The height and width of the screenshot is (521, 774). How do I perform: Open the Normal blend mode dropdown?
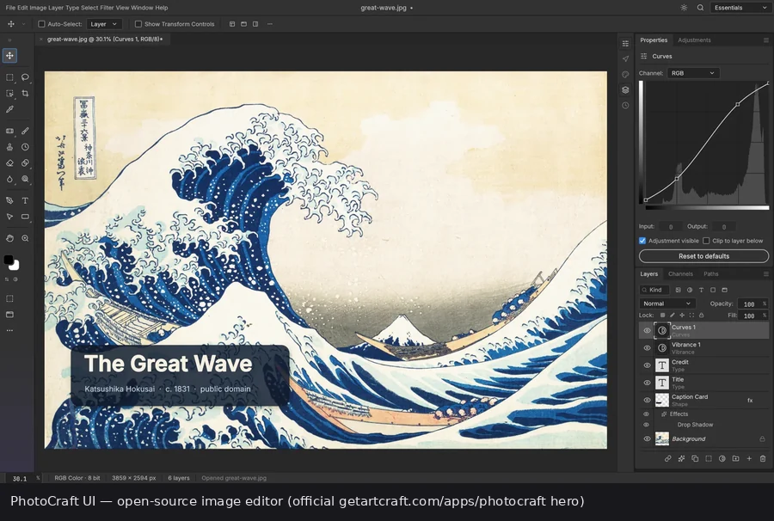tap(666, 303)
